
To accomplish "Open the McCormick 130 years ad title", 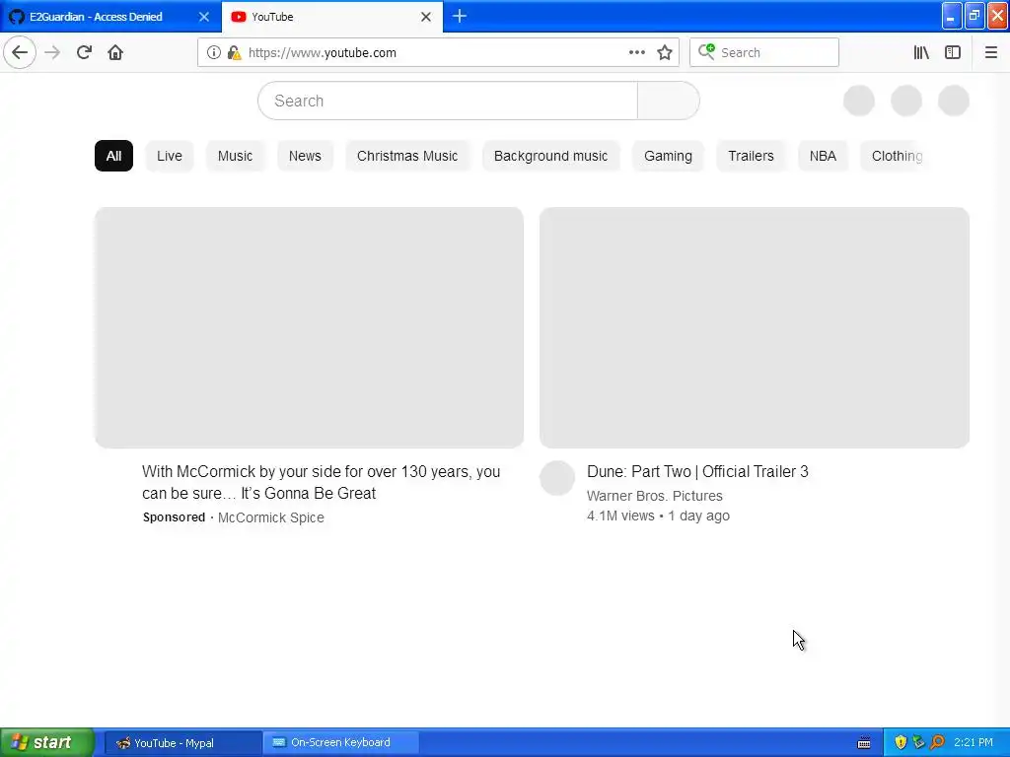I will coord(322,482).
